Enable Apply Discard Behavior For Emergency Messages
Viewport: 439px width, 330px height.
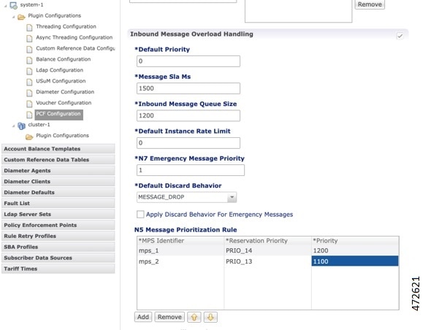(140, 215)
